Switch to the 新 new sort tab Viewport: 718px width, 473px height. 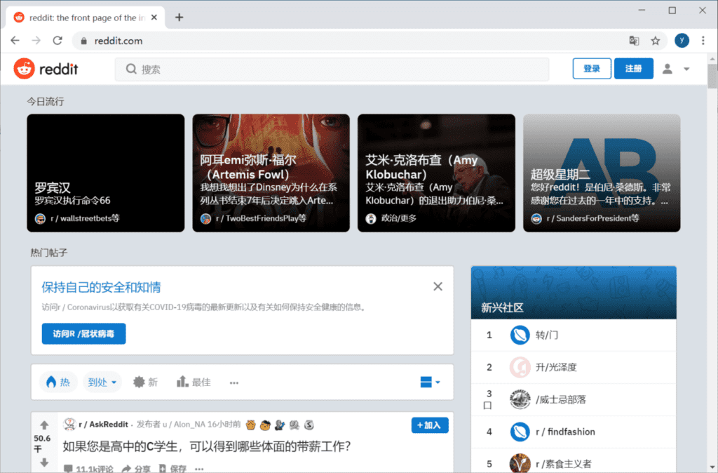pos(145,382)
